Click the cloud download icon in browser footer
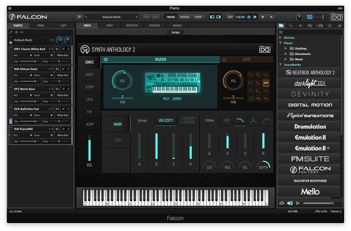The width and height of the screenshot is (351, 231). 282,203
